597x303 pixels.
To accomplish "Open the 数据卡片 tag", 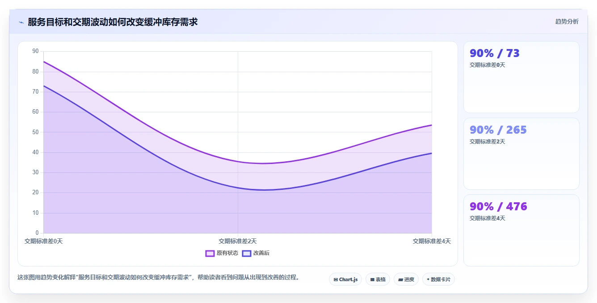I will click(x=438, y=279).
